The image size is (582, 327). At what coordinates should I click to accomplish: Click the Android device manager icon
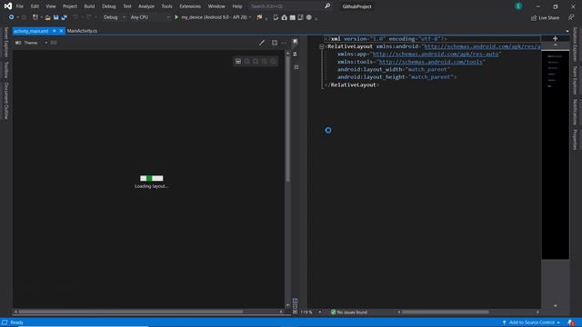[276, 17]
